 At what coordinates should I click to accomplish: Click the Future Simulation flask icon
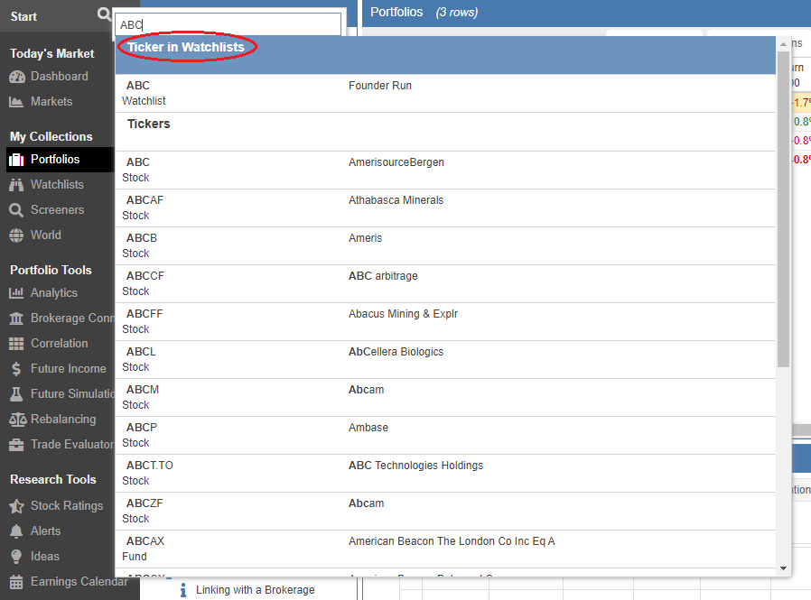point(16,394)
